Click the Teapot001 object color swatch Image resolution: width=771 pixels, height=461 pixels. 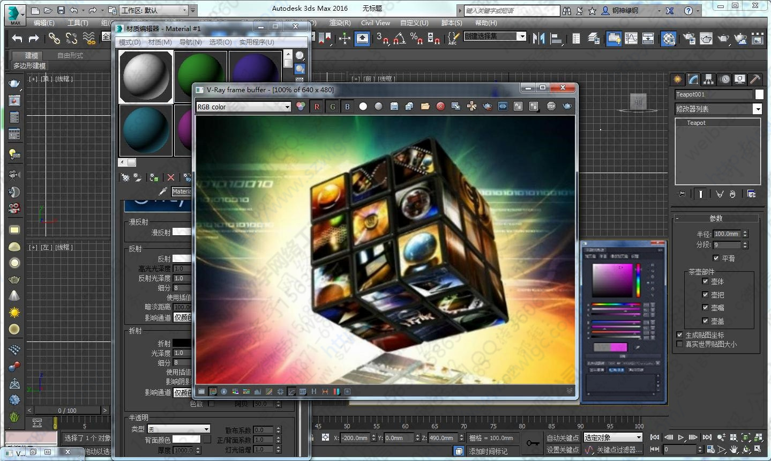[x=759, y=94]
